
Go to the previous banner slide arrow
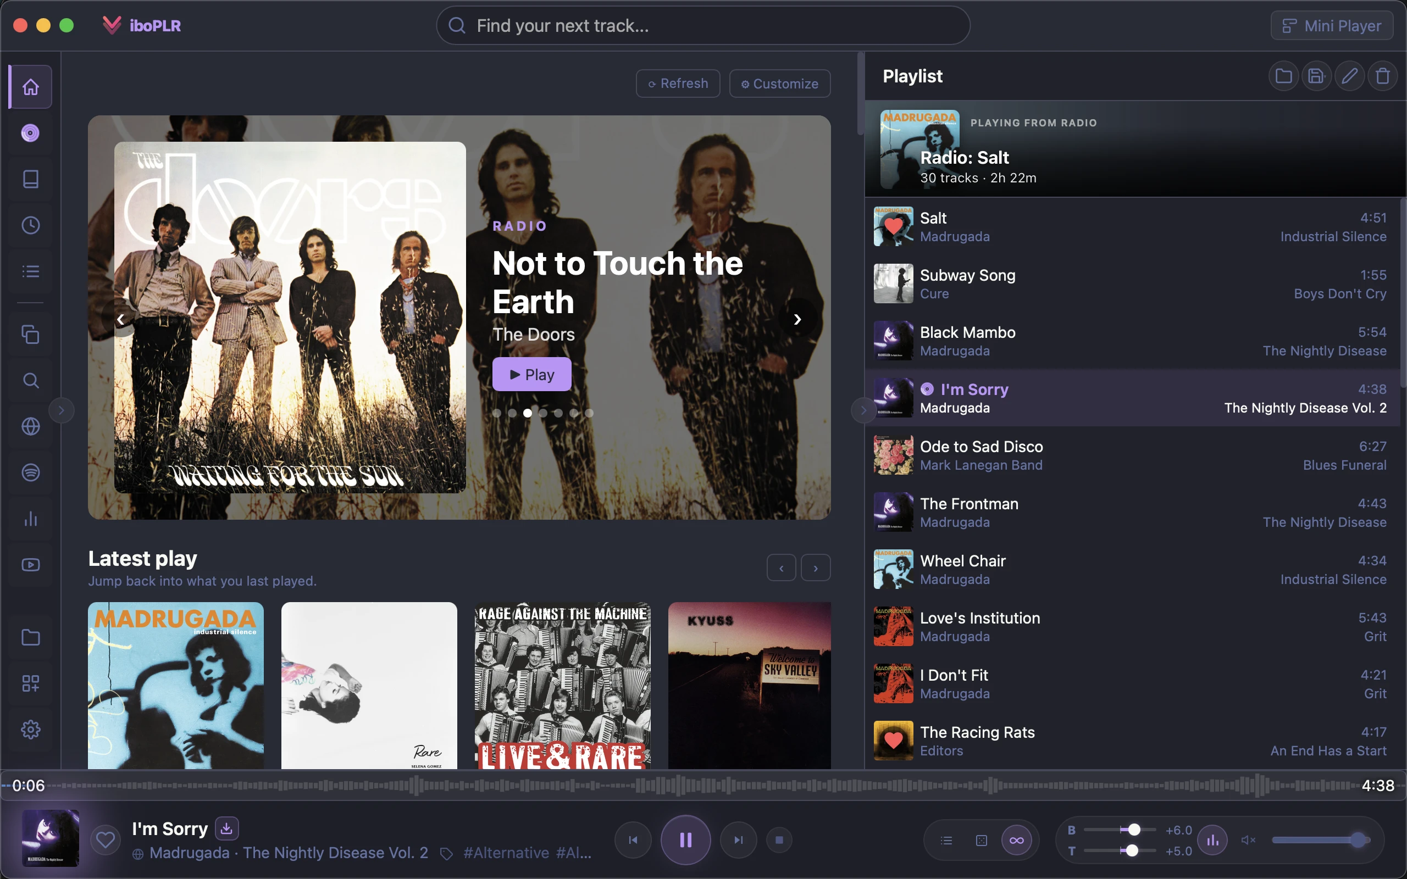click(120, 319)
